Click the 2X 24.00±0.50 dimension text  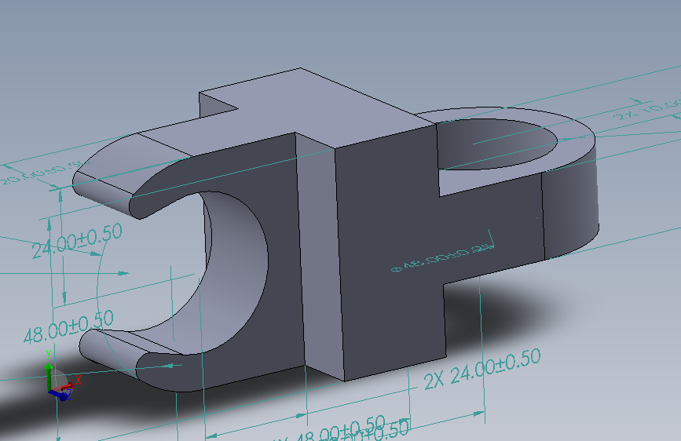[x=482, y=369]
